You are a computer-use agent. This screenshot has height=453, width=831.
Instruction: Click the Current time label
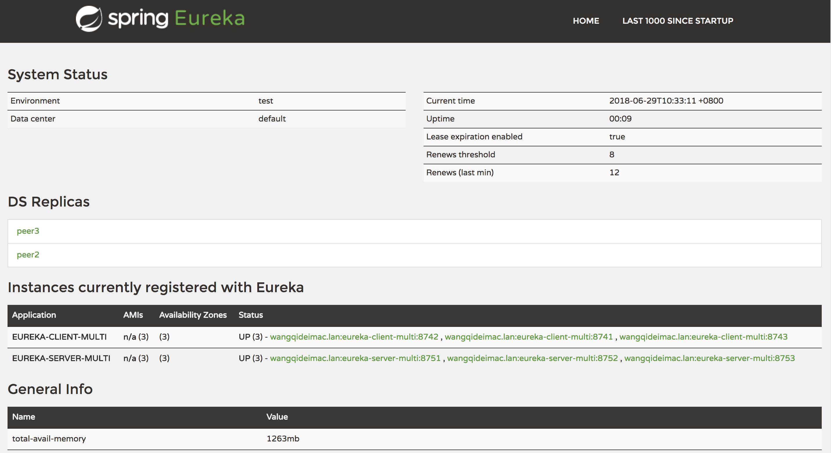(x=450, y=101)
